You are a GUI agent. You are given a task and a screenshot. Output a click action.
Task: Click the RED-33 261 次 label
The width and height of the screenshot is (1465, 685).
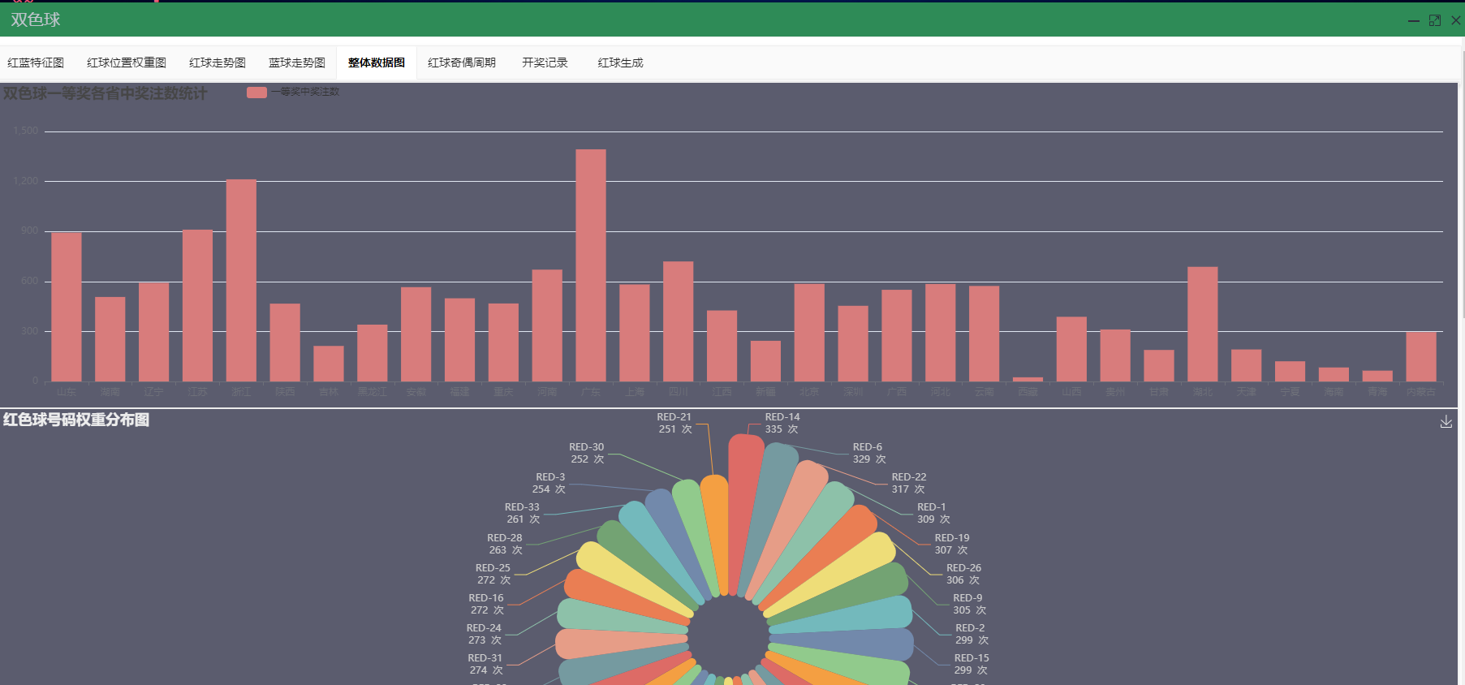(523, 513)
